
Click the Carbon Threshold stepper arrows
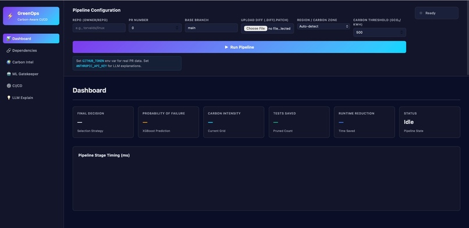click(402, 32)
